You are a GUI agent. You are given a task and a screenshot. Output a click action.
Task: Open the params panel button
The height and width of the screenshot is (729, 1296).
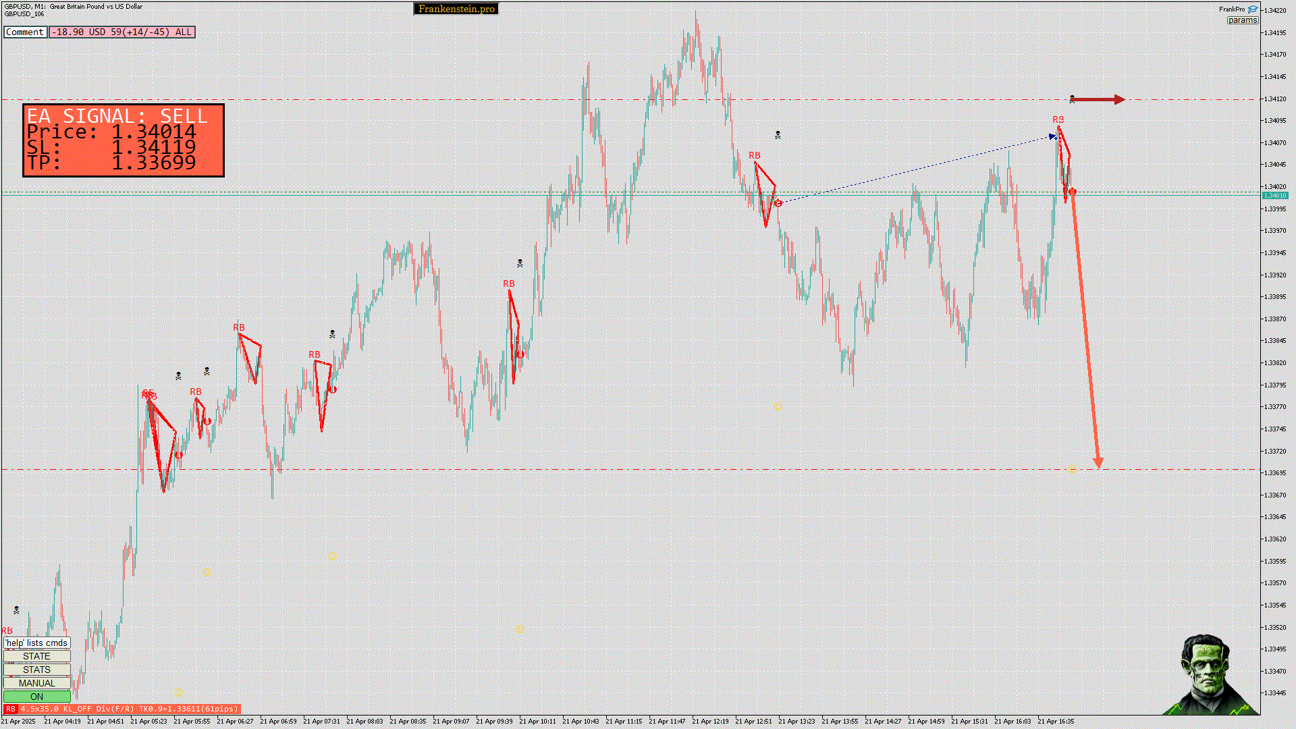(x=1242, y=20)
